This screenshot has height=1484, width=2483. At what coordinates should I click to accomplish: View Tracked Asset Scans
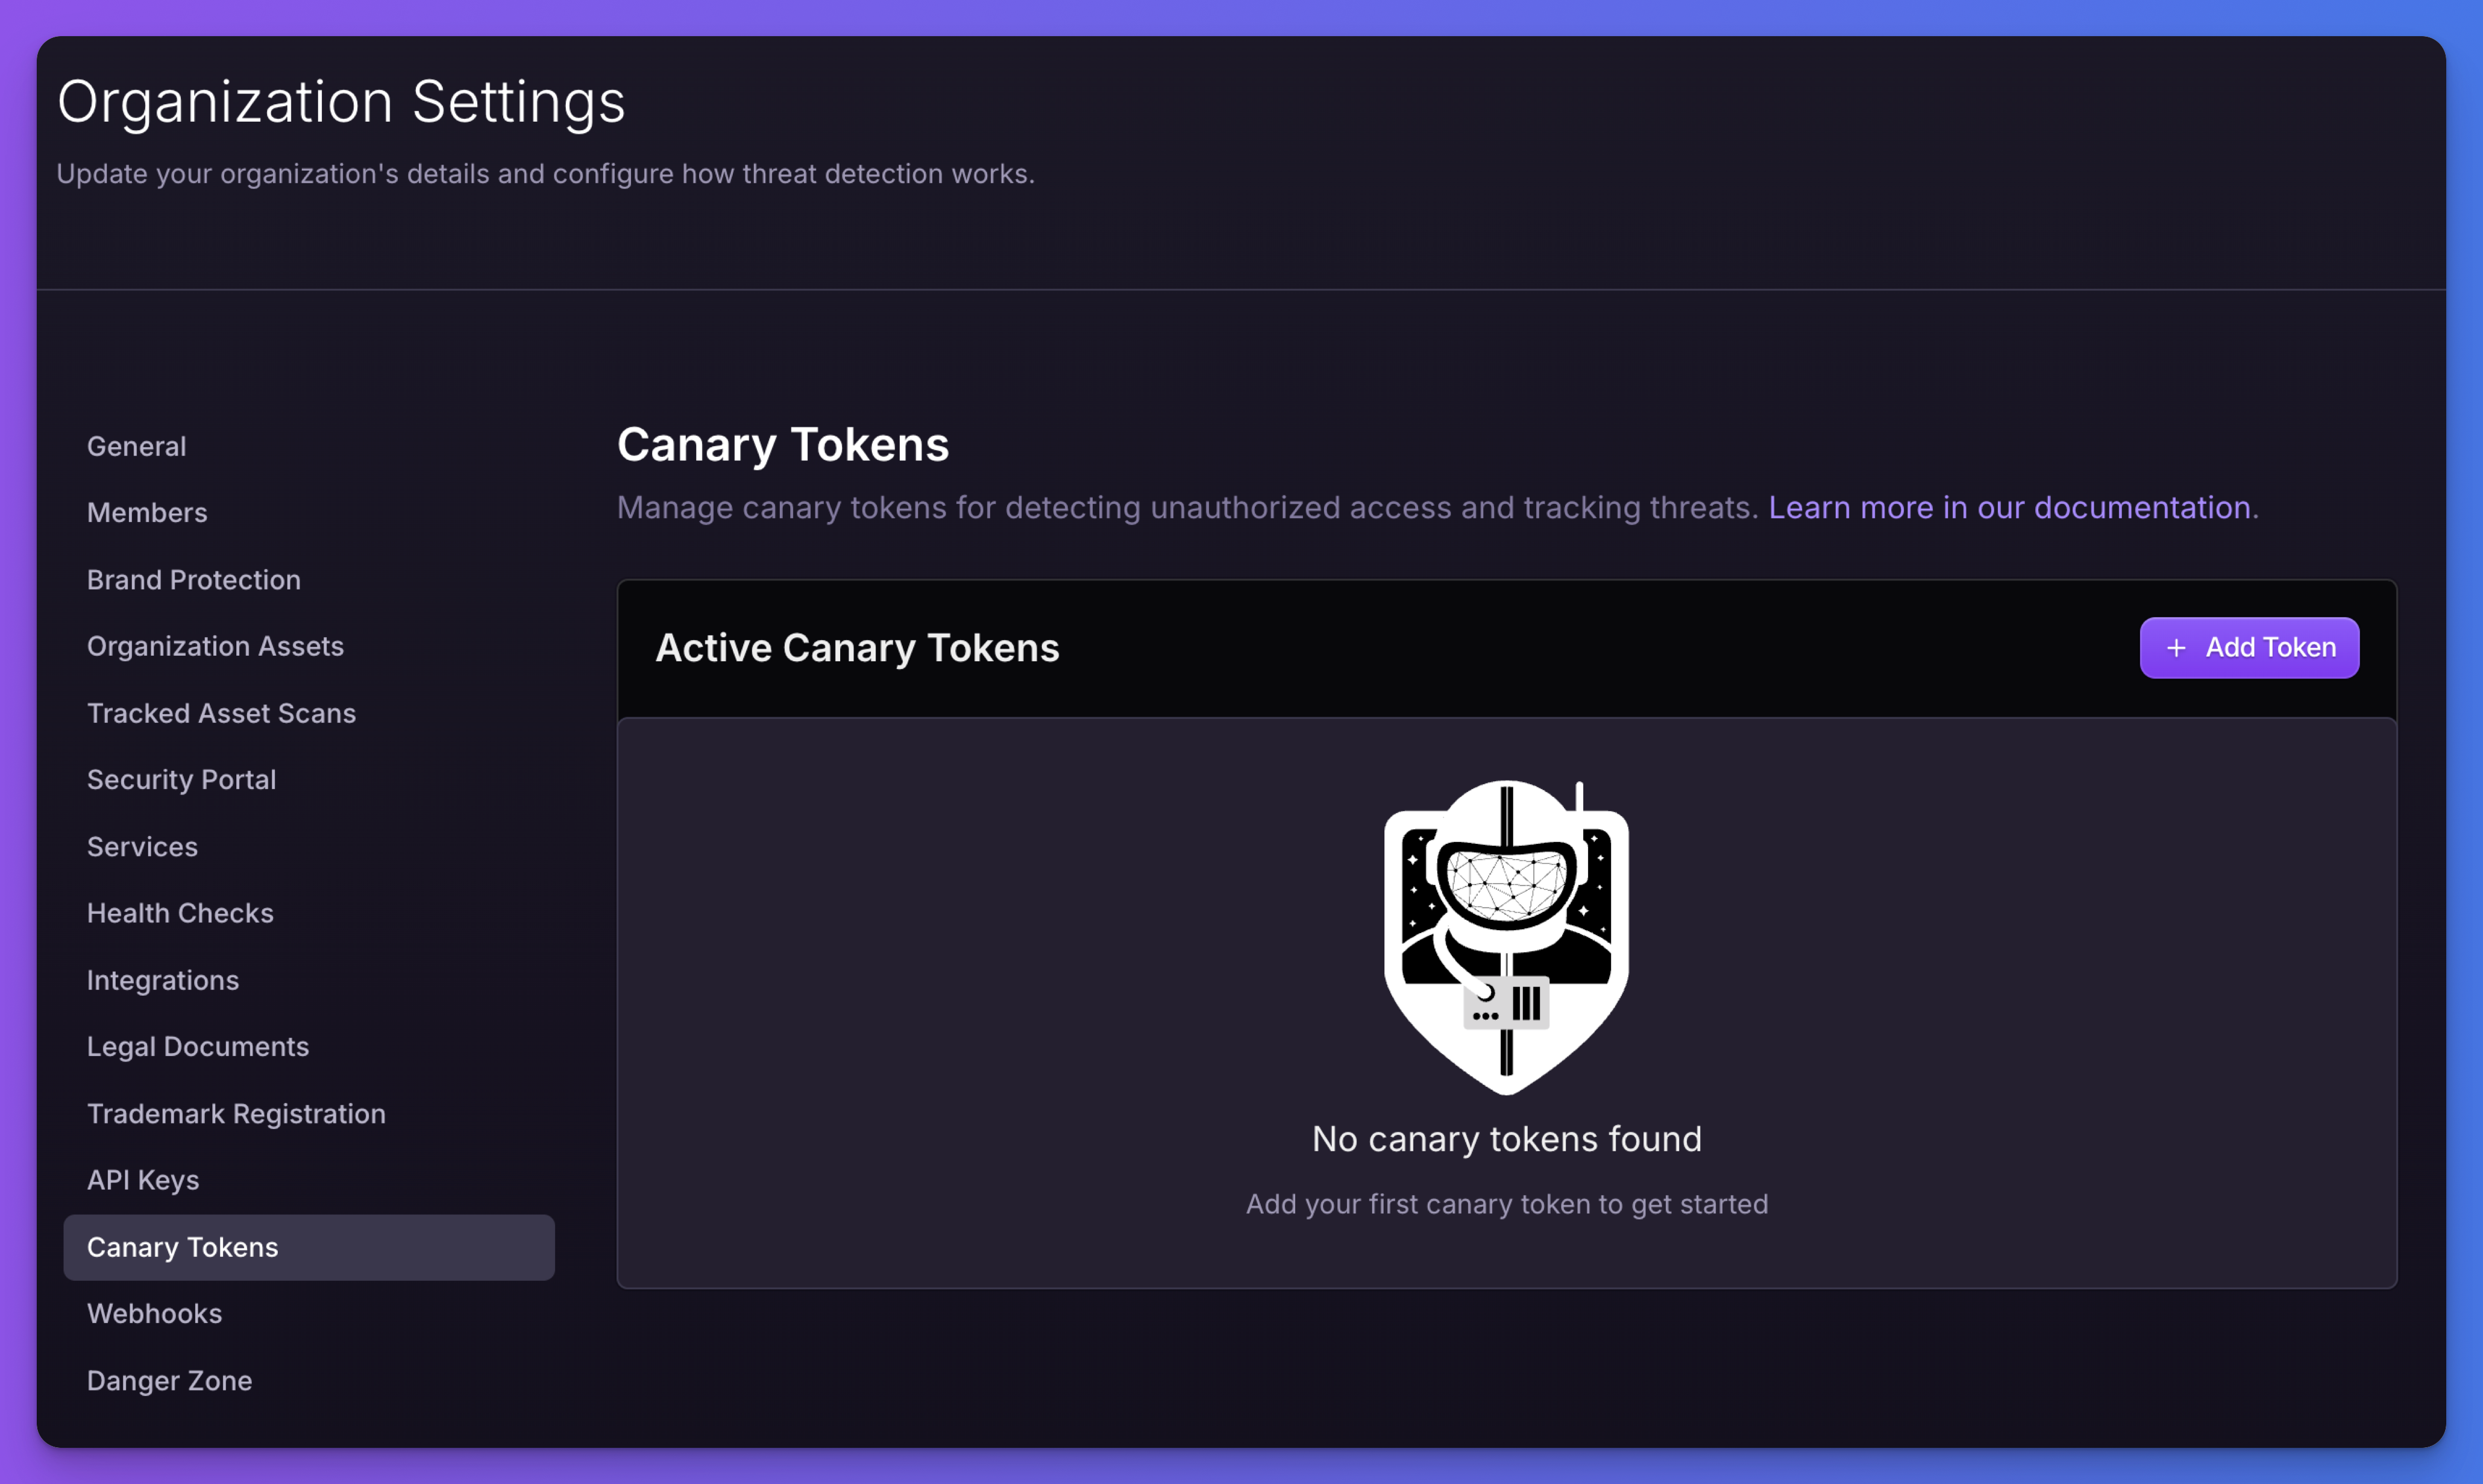point(221,713)
